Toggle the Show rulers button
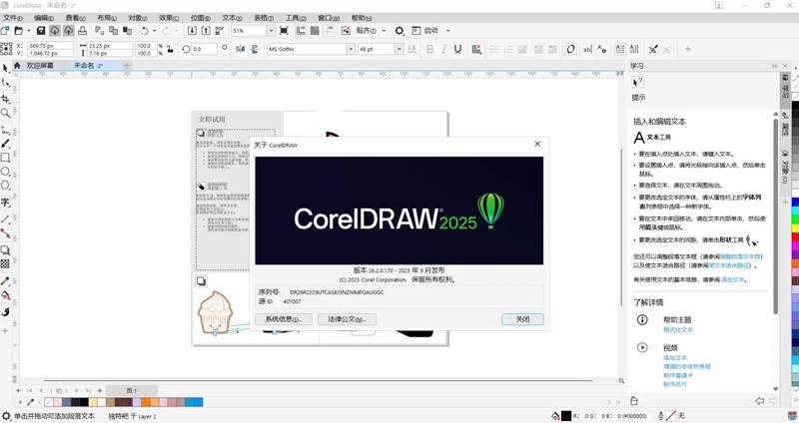 coord(302,31)
